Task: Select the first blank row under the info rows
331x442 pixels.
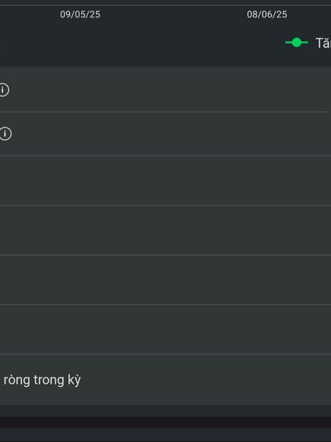Action: [x=165, y=181]
